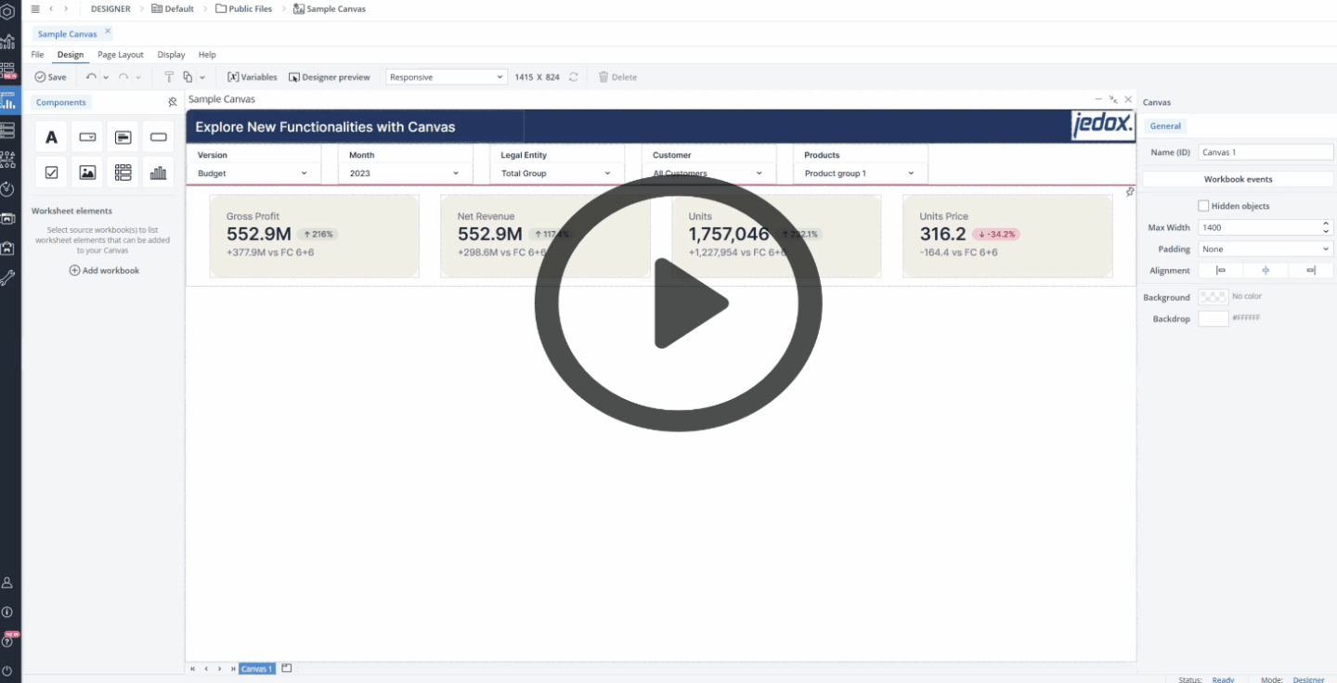
Task: Open the Page Layout menu
Action: point(121,55)
